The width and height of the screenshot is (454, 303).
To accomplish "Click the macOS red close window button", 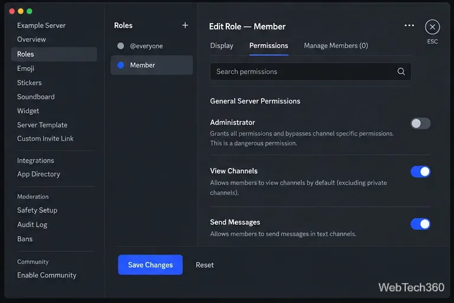I will pos(12,11).
